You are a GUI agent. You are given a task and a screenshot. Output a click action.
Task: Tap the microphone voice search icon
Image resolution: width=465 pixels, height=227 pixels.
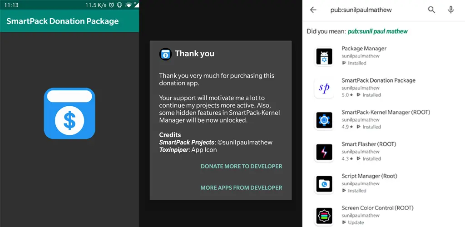tap(451, 10)
